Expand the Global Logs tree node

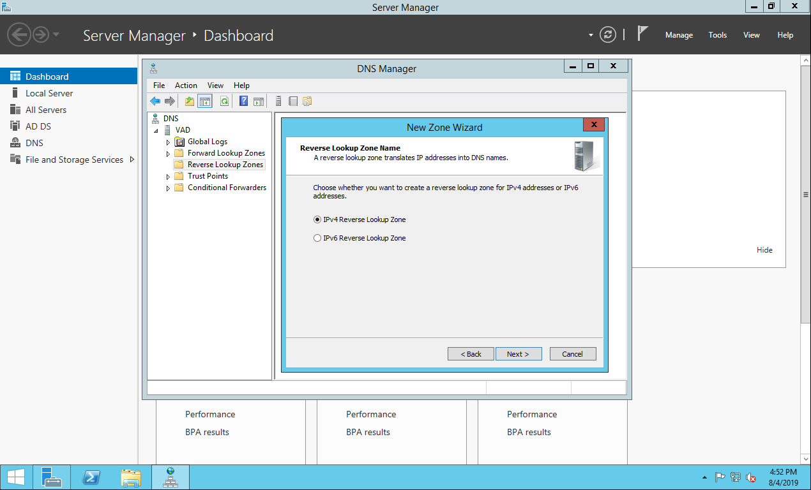(169, 142)
